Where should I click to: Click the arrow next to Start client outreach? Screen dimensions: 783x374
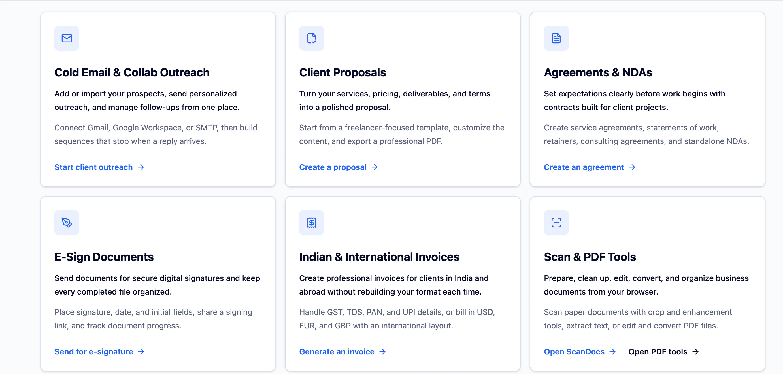[x=141, y=167]
